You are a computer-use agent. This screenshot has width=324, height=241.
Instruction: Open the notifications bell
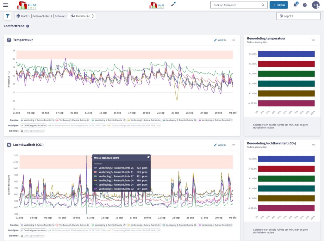click(x=295, y=5)
